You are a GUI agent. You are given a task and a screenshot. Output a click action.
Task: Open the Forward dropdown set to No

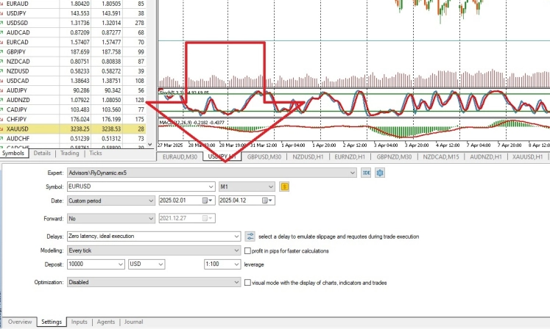pos(151,218)
